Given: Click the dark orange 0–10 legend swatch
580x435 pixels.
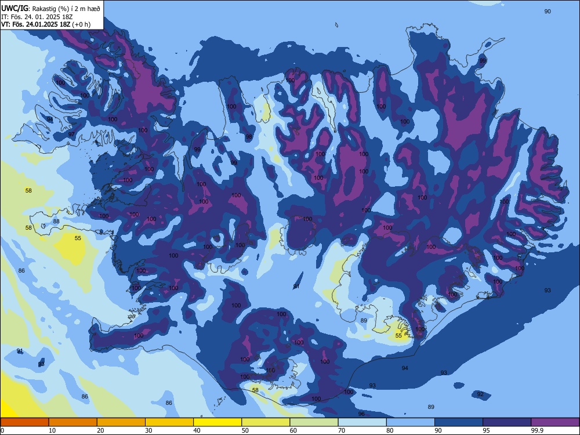Looking at the screenshot, I should click(x=24, y=422).
